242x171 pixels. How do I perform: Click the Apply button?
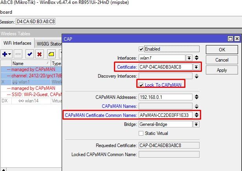222,70
